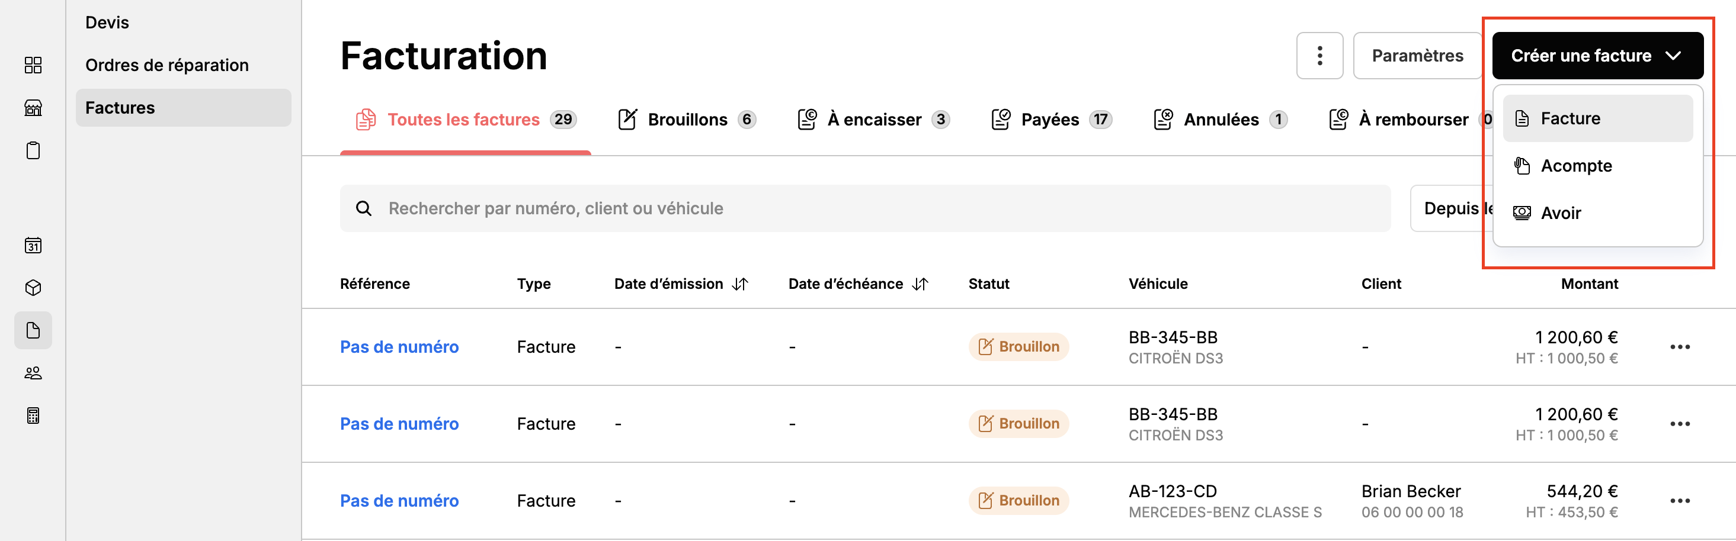
Task: Sort by Date d'échéance arrows
Action: point(921,284)
